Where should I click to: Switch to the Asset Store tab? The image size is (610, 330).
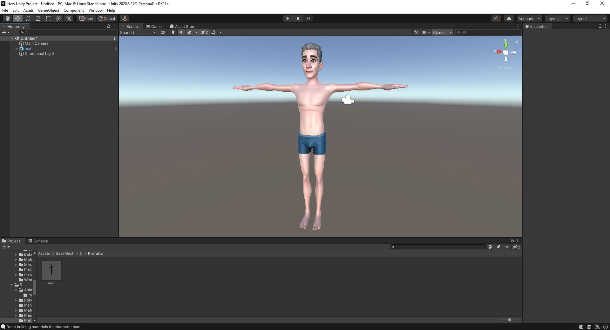coord(183,27)
